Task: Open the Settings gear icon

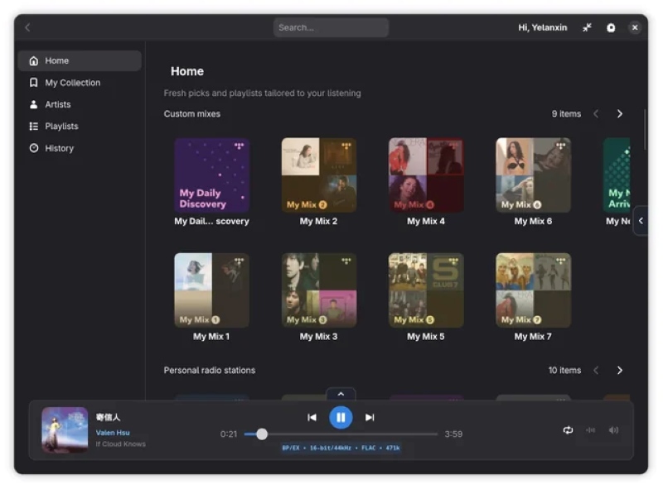Action: pyautogui.click(x=611, y=26)
